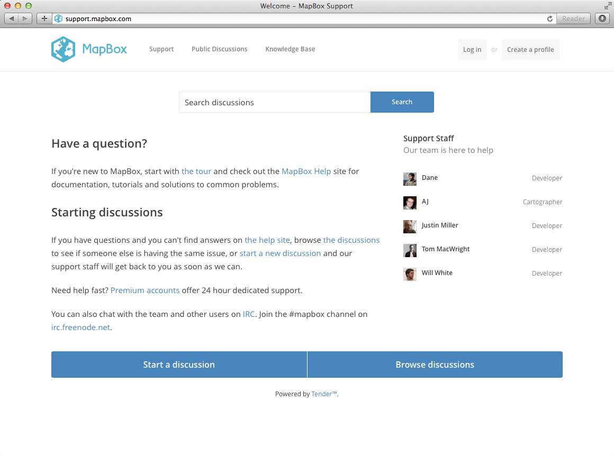Viewport: 614px width, 455px height.
Task: Click the staff name AJ
Action: click(425, 202)
